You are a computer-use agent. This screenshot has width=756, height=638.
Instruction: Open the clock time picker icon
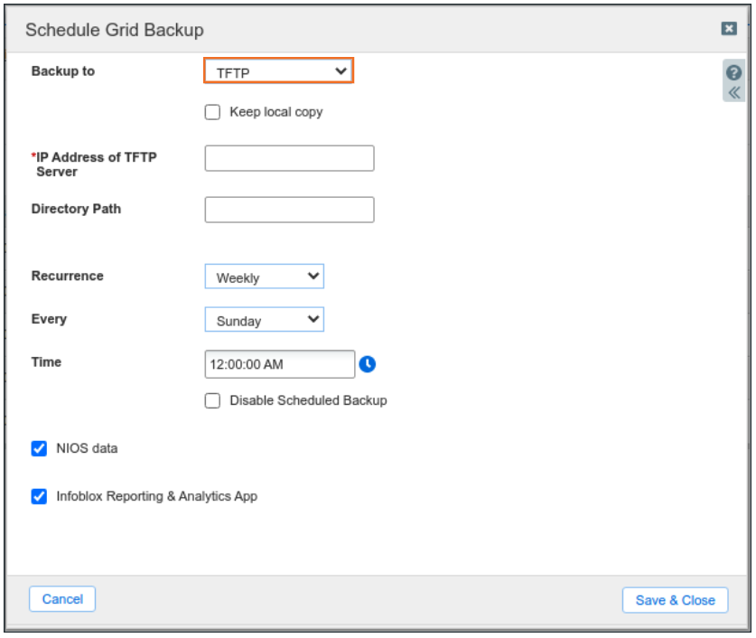369,363
